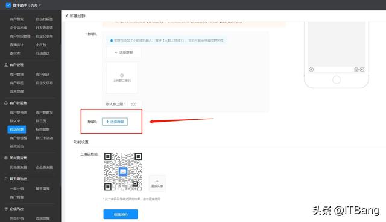This screenshot has width=386, height=222.
Task: Open 一客一码 in the sidebar
Action: [x=17, y=188]
